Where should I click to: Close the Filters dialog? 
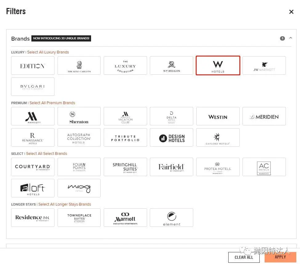click(291, 12)
